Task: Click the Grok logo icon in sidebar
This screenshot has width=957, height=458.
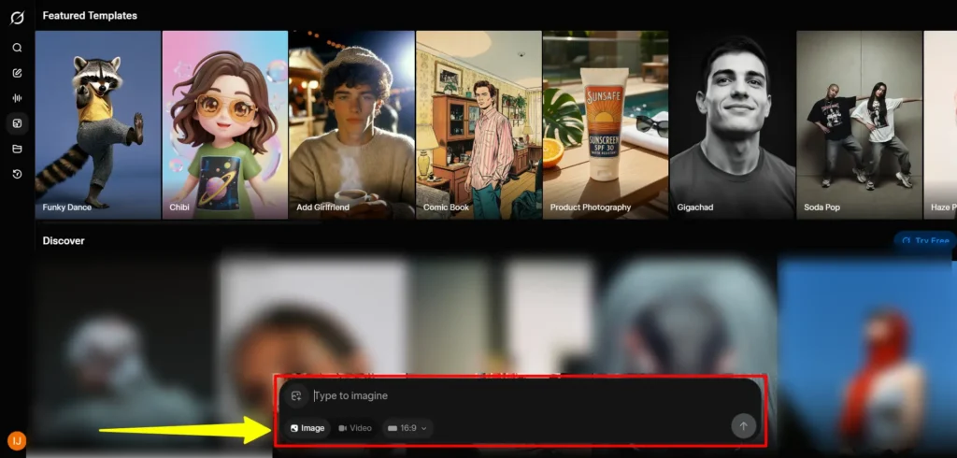Action: coord(17,18)
